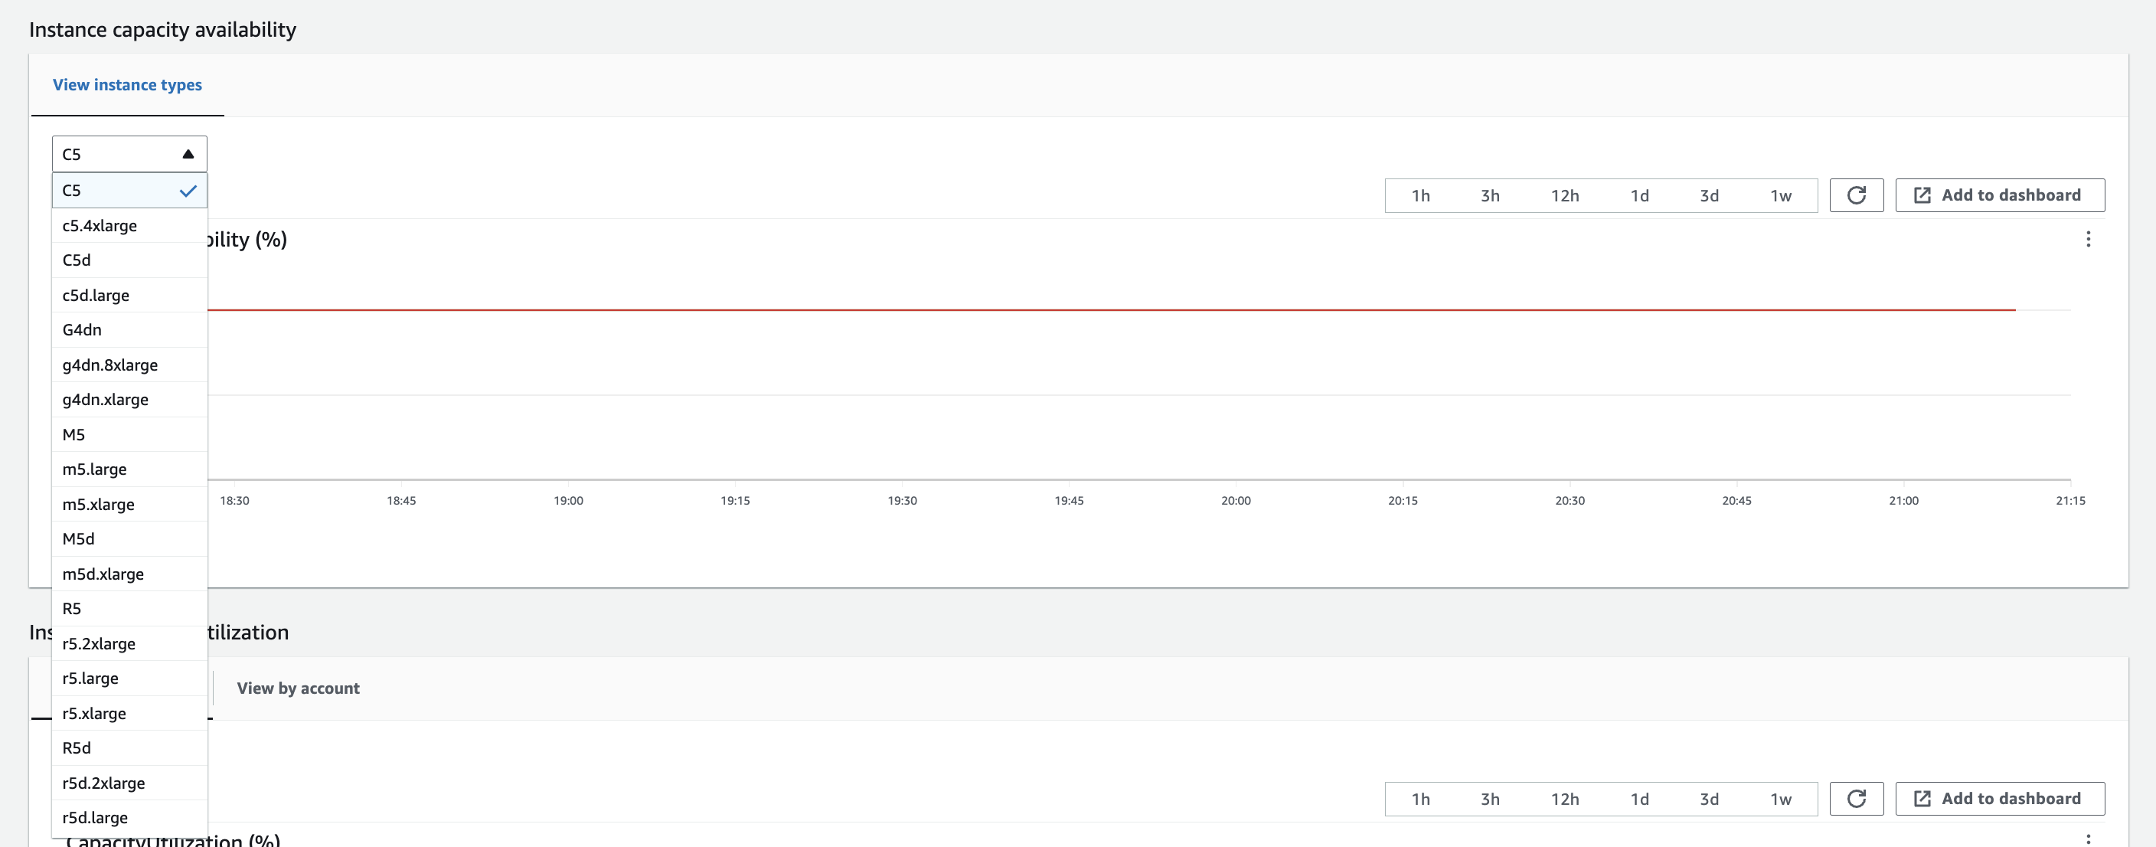Refresh the CapacityUtilization chart
Viewport: 2156px width, 847px height.
click(x=1857, y=799)
